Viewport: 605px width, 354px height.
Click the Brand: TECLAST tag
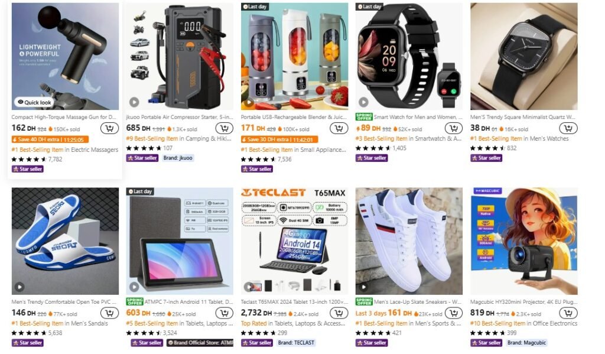coord(296,343)
